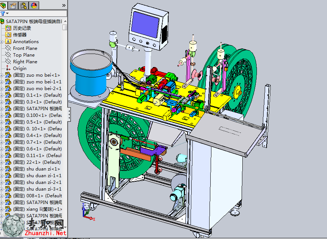Expand the 0.1<1> component node
Viewport: 327px width, 239px height.
pyautogui.click(x=1, y=96)
